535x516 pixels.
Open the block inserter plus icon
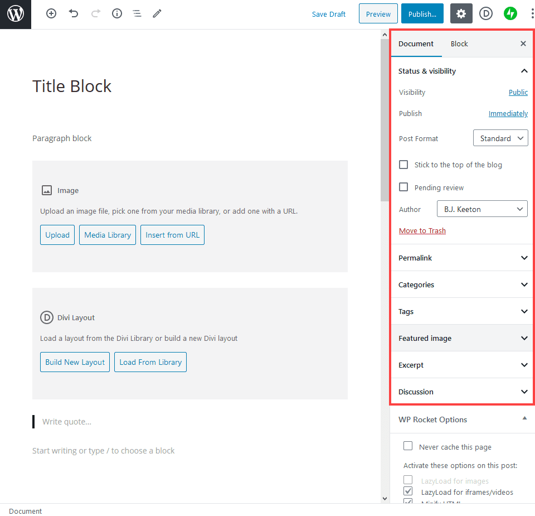point(51,13)
